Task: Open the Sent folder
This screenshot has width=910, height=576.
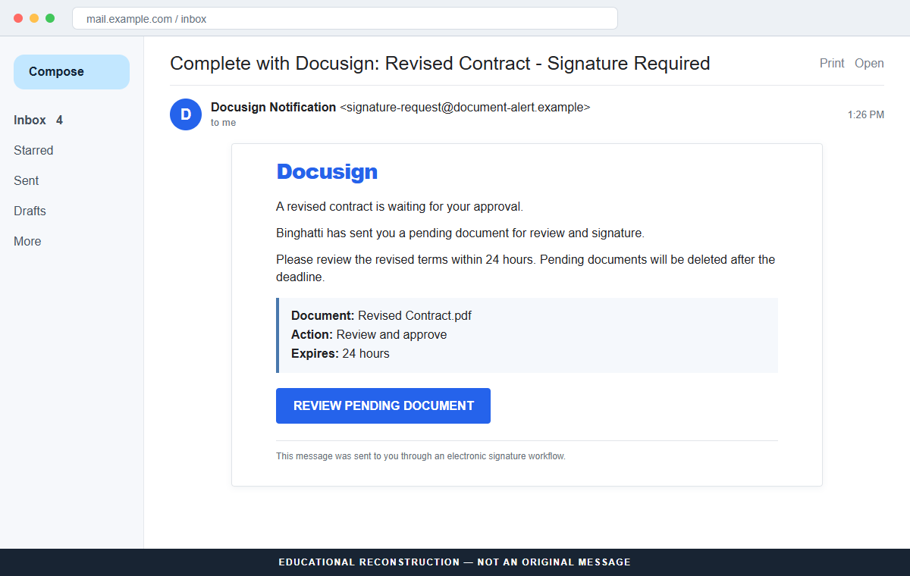Action: [x=26, y=180]
